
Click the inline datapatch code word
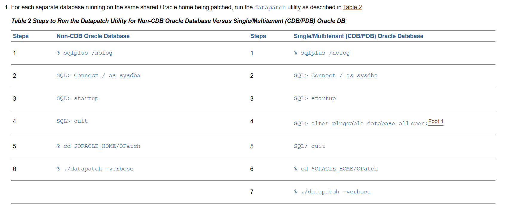270,7
